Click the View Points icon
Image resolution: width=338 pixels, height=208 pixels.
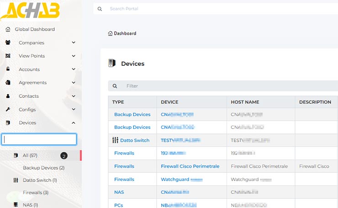click(8, 56)
